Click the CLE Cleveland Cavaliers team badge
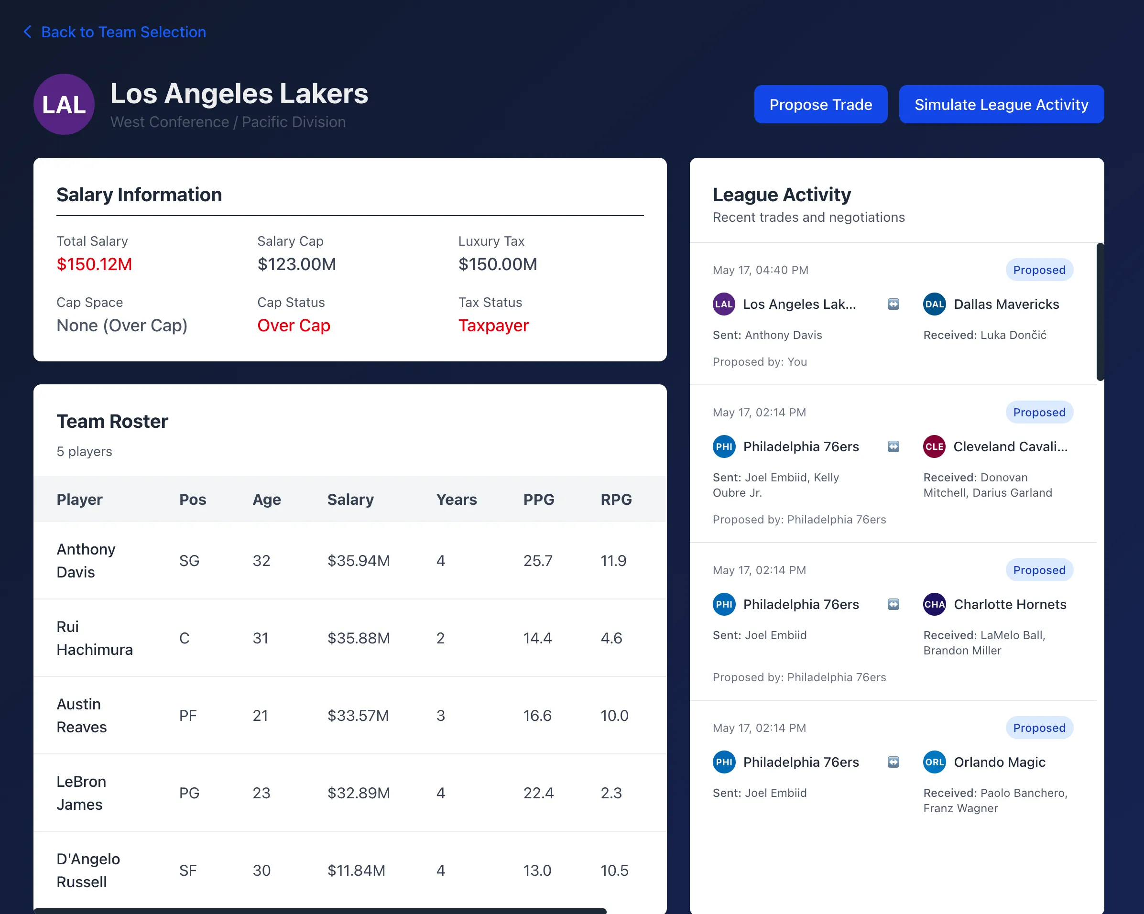The width and height of the screenshot is (1144, 914). 935,446
